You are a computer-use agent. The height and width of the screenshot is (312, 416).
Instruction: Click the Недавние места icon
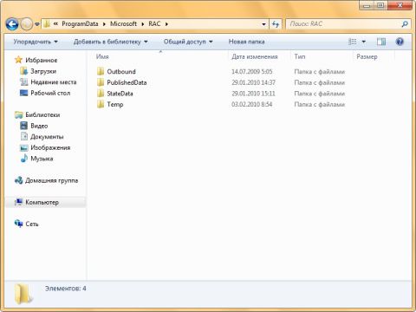(x=23, y=81)
